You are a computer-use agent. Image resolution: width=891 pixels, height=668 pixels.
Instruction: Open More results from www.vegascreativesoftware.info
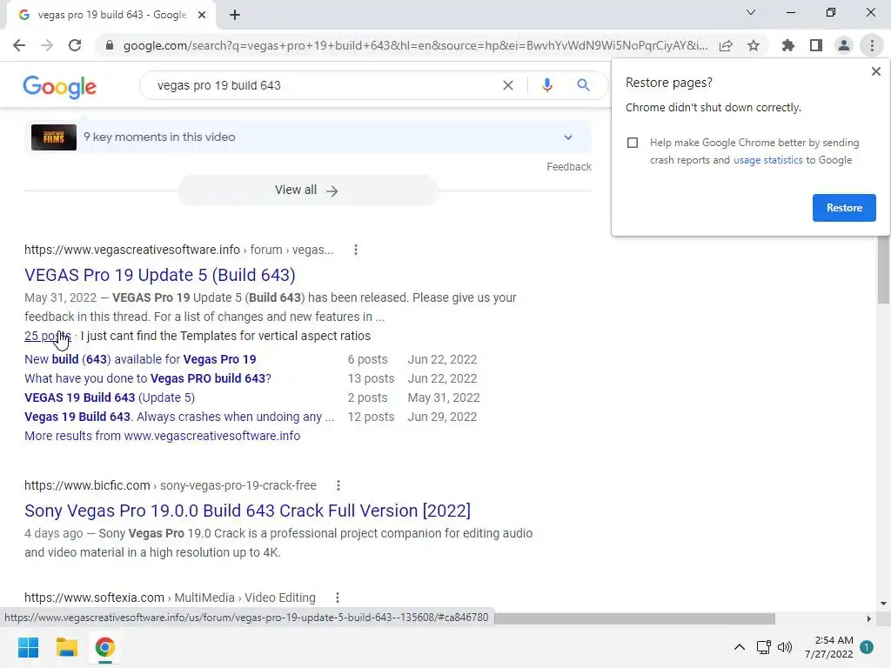click(x=163, y=437)
